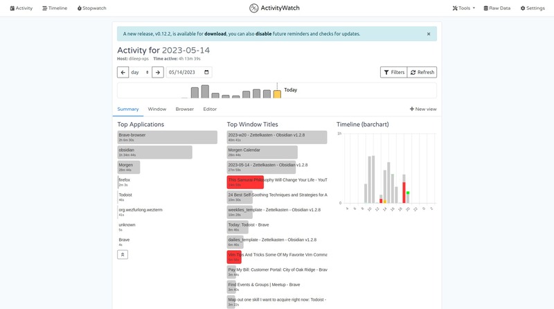Open the calendar picker icon
This screenshot has height=309, width=554.
click(x=206, y=72)
